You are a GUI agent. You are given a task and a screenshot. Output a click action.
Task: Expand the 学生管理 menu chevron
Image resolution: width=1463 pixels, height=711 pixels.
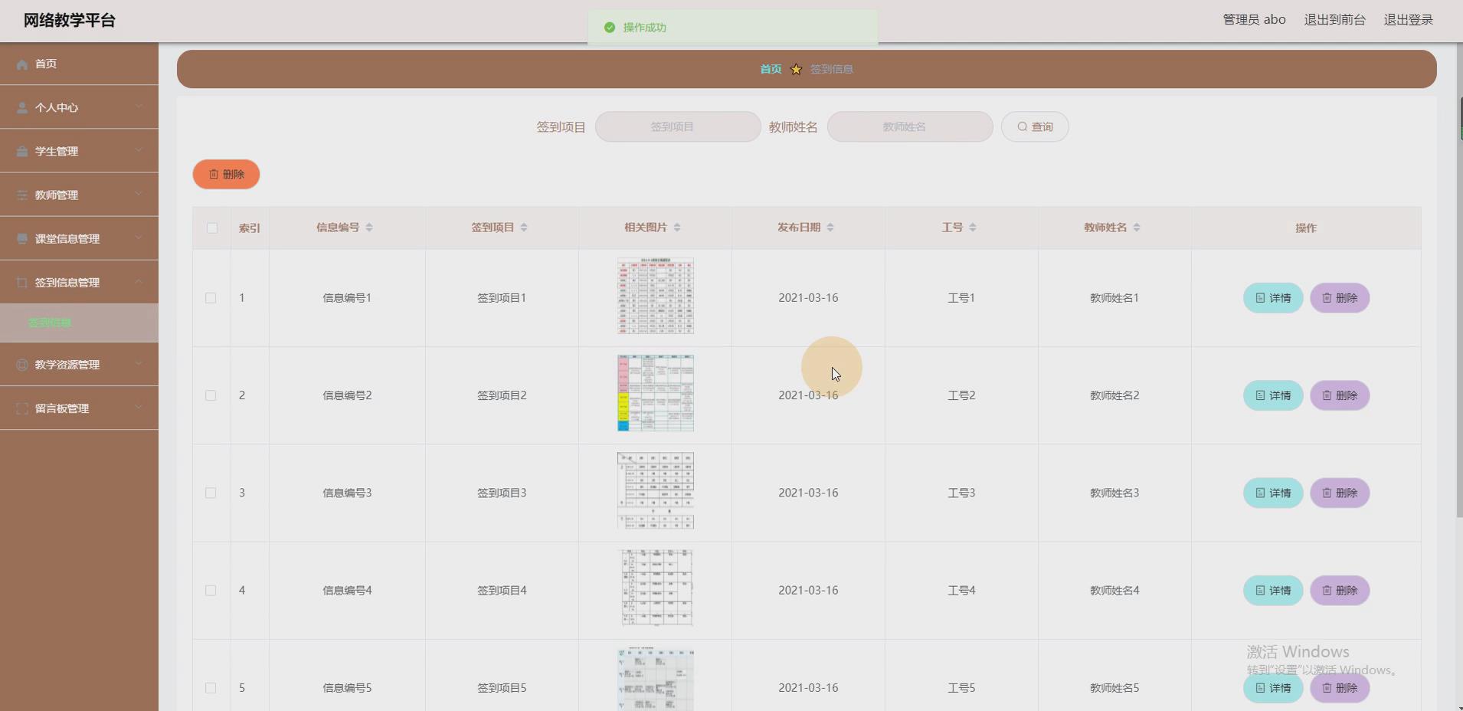click(139, 151)
